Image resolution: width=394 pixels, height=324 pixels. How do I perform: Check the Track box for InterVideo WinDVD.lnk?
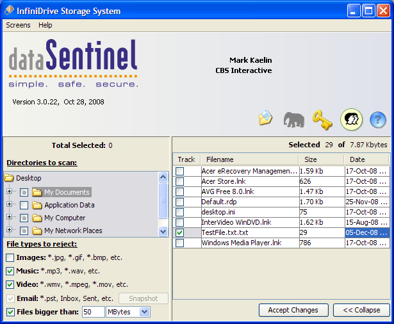coord(179,222)
